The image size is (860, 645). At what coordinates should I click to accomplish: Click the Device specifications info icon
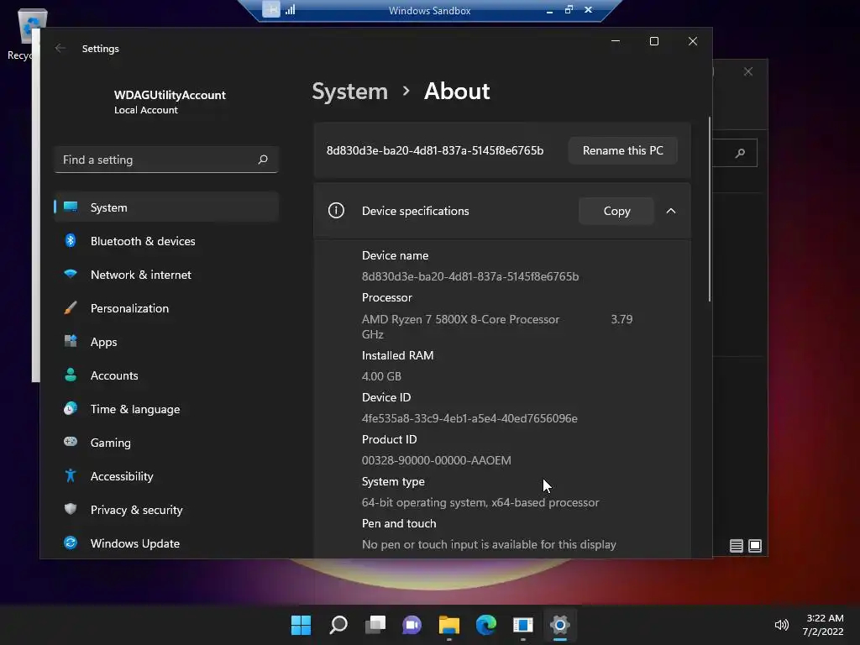pyautogui.click(x=336, y=210)
